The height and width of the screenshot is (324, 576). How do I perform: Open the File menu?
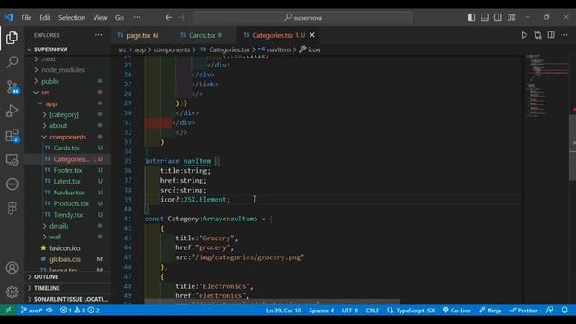pos(26,17)
